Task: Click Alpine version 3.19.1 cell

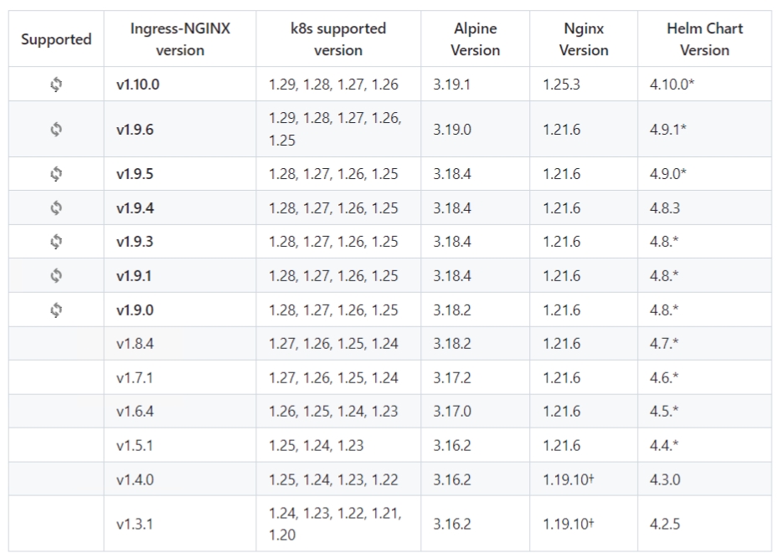Action: tap(452, 84)
